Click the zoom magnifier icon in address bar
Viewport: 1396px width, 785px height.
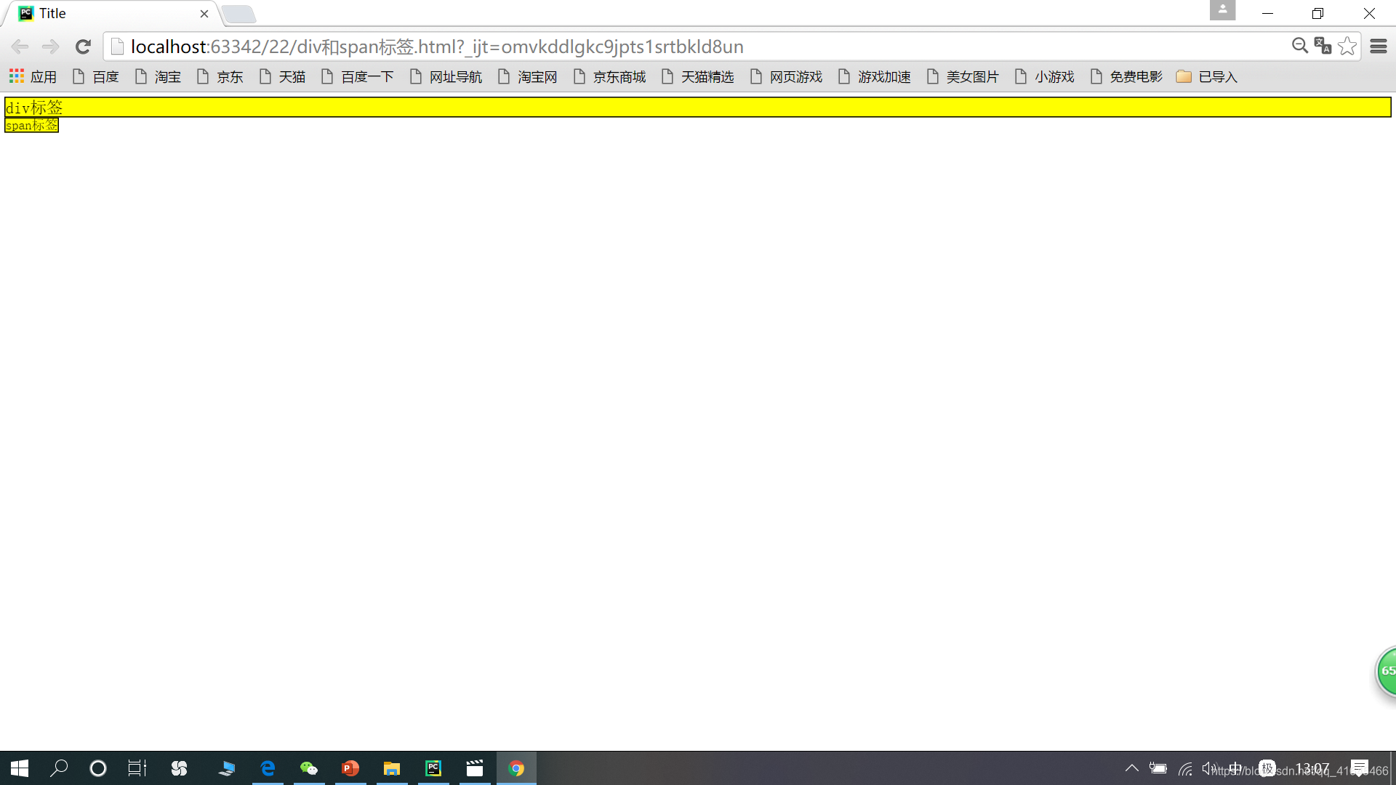click(1299, 47)
